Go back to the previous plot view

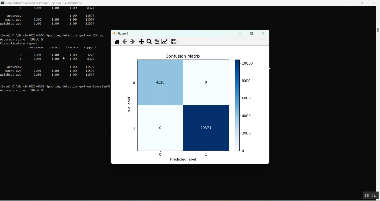tap(125, 42)
